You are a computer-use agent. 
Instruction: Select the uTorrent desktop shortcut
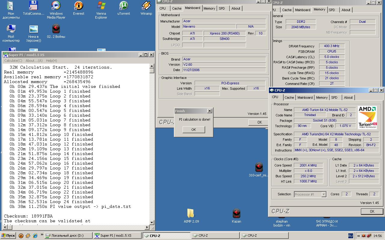124,8
